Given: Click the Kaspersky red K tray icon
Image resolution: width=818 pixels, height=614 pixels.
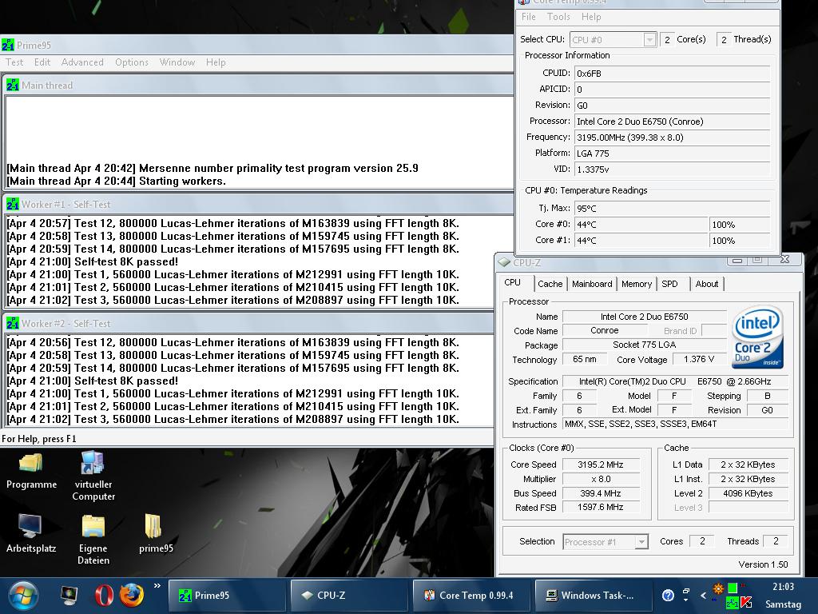Looking at the screenshot, I should tap(746, 603).
